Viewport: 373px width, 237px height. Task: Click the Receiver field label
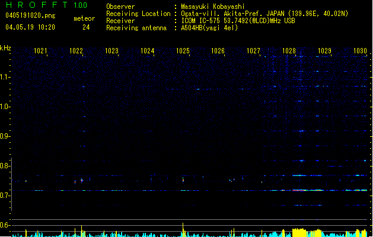tap(120, 21)
